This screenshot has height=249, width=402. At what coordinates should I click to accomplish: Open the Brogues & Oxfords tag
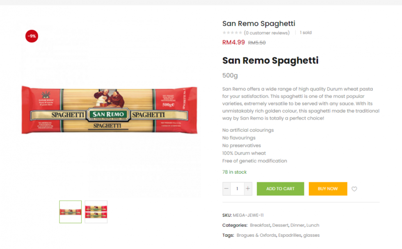256,235
